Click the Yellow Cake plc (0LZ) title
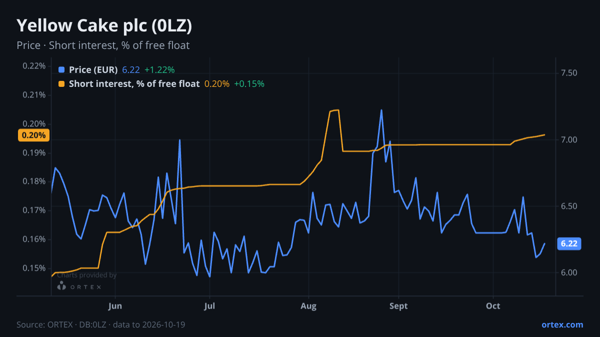Screen dimensions: 600x337 tap(104, 26)
